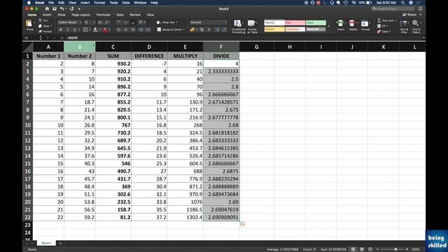Click Decrease Decimal icon
This screenshot has height=252, width=448.
pyautogui.click(x=224, y=29)
